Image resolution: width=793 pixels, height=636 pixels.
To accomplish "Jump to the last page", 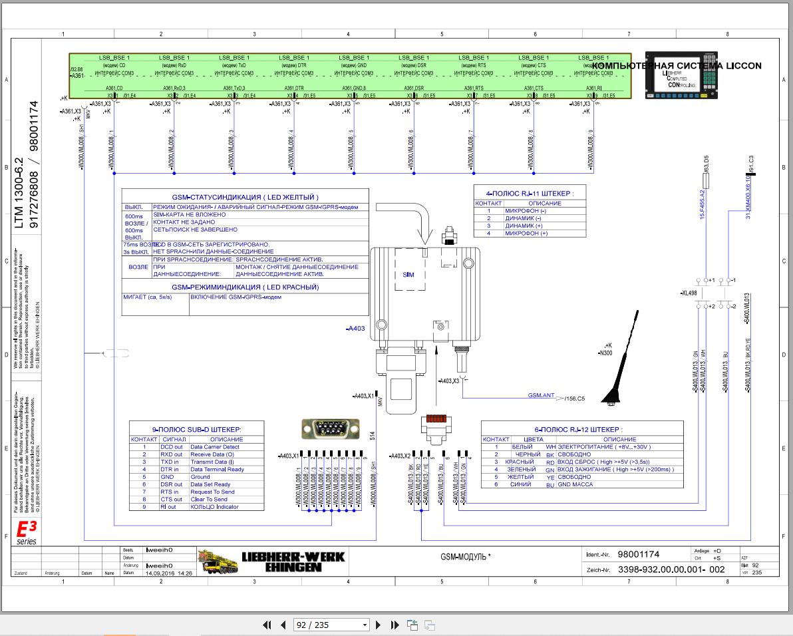I will pyautogui.click(x=395, y=625).
